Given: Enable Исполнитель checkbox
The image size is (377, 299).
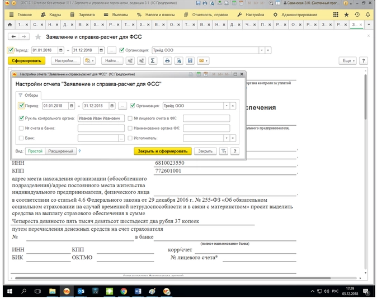Looking at the screenshot, I should click(130, 138).
